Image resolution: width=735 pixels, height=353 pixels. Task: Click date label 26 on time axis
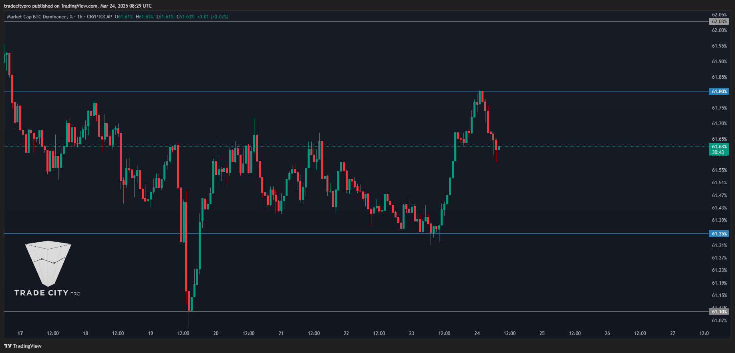click(x=608, y=333)
